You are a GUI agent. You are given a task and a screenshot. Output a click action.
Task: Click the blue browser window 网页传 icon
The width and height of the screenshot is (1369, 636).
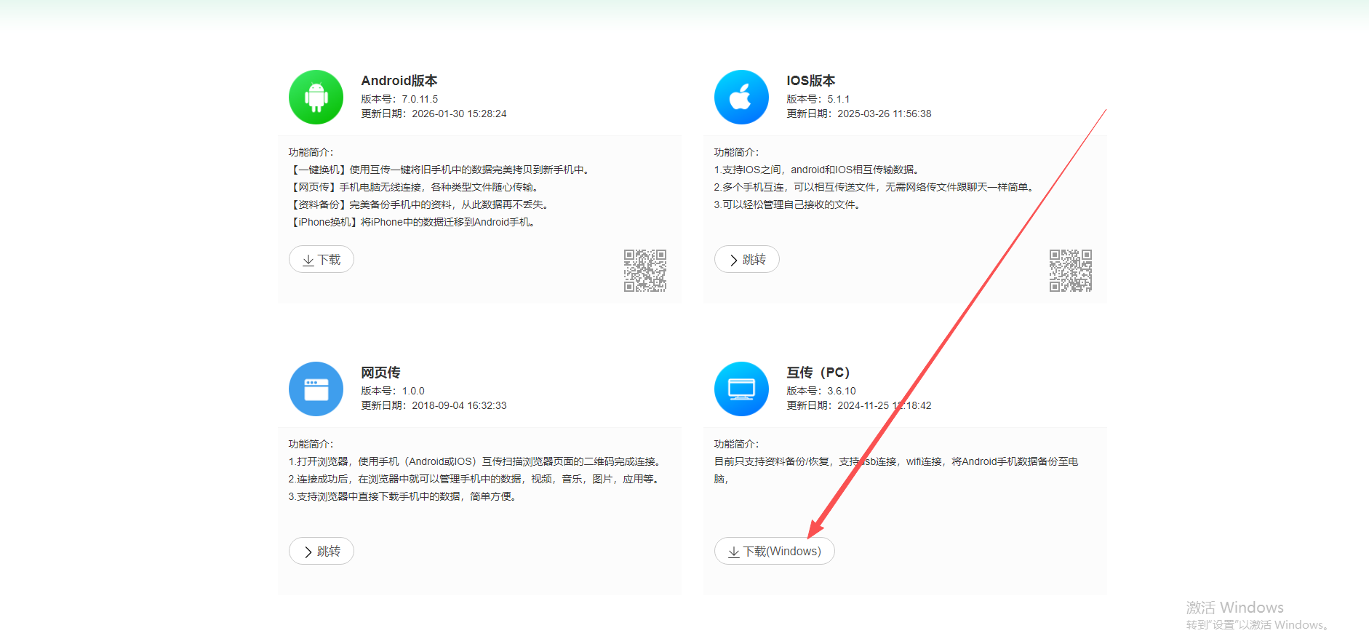tap(316, 389)
